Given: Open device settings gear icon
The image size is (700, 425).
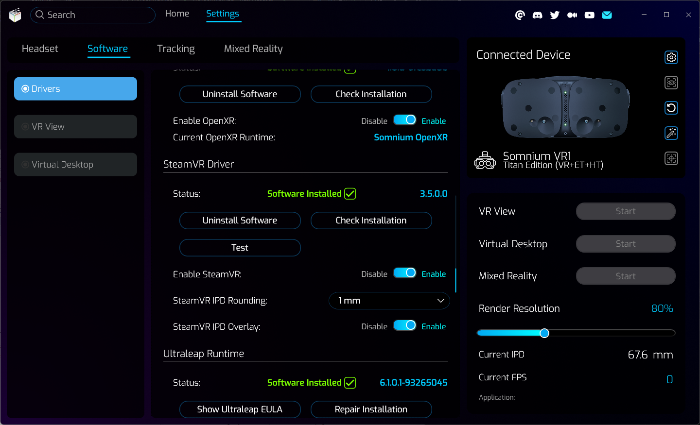Looking at the screenshot, I should coord(671,57).
